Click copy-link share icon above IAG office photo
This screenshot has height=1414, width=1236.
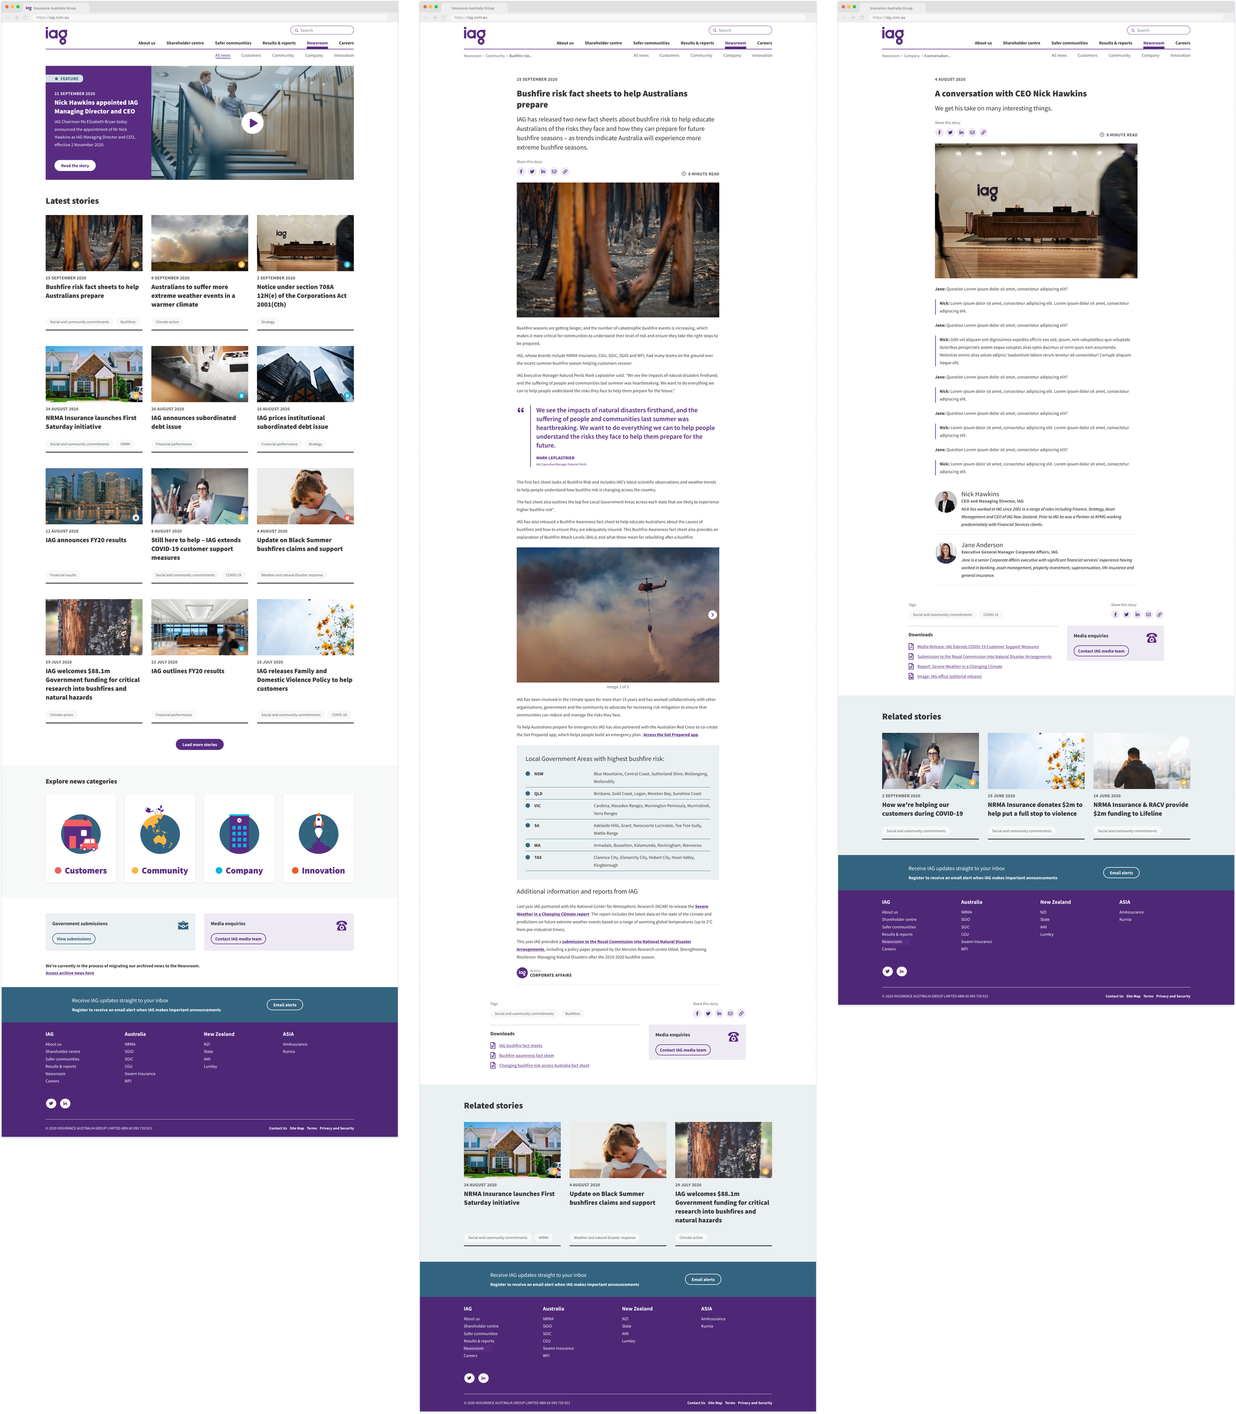pyautogui.click(x=983, y=133)
